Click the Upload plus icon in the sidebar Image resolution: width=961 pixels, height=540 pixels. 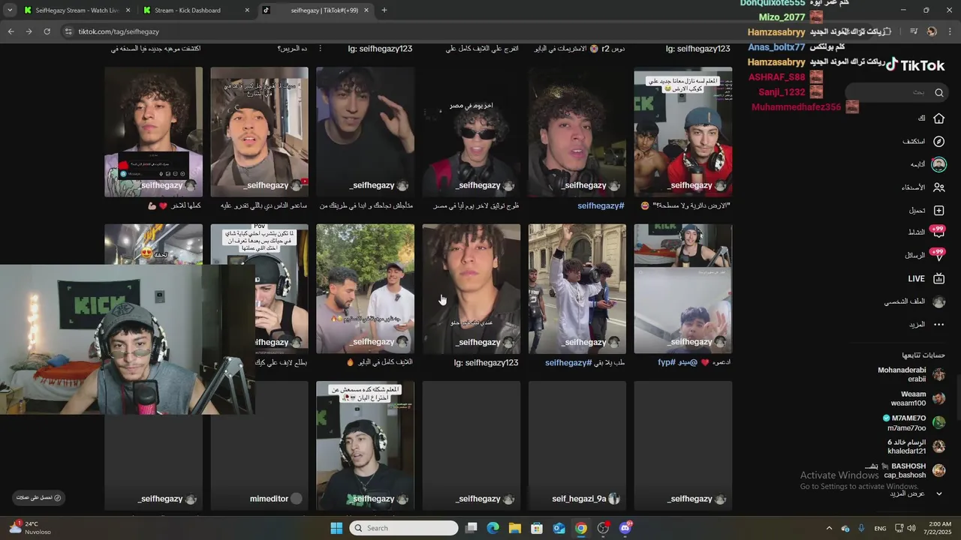pyautogui.click(x=938, y=211)
